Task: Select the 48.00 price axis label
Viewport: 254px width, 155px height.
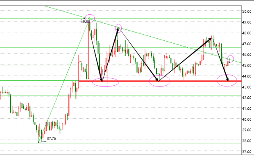Action: pyautogui.click(x=247, y=33)
